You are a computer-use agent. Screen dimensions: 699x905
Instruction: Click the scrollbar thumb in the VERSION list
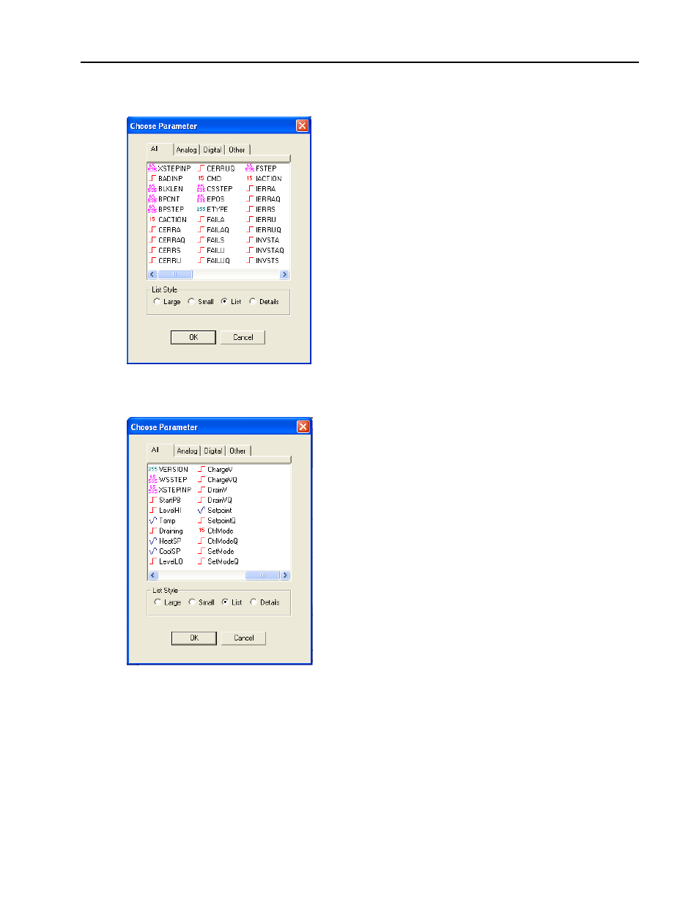(262, 575)
